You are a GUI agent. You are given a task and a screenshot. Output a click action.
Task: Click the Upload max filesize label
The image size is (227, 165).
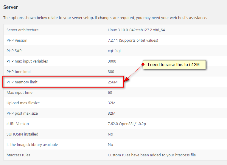(23, 103)
